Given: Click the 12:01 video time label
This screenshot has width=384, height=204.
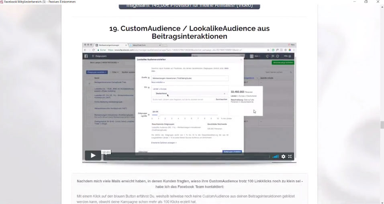Looking at the screenshot, I should pos(106,152).
